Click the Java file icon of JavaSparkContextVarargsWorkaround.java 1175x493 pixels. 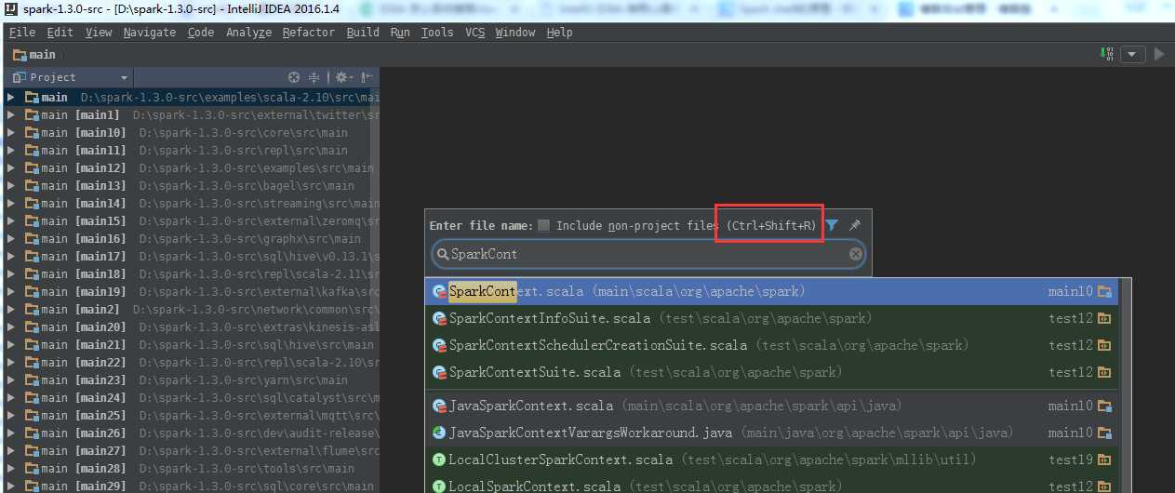tap(439, 433)
